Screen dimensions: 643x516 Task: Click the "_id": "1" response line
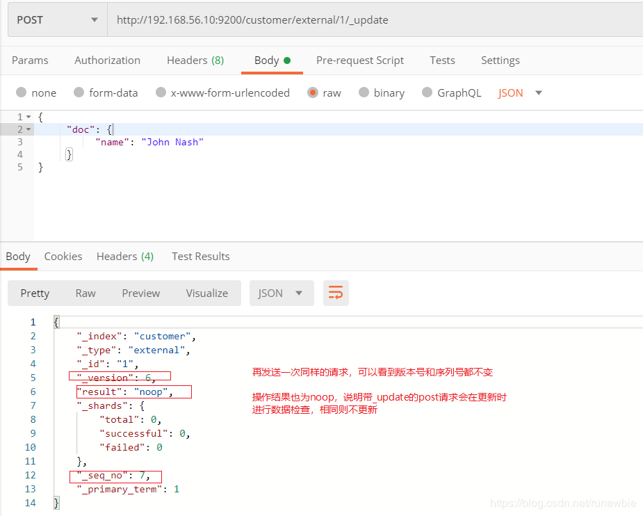(x=108, y=364)
